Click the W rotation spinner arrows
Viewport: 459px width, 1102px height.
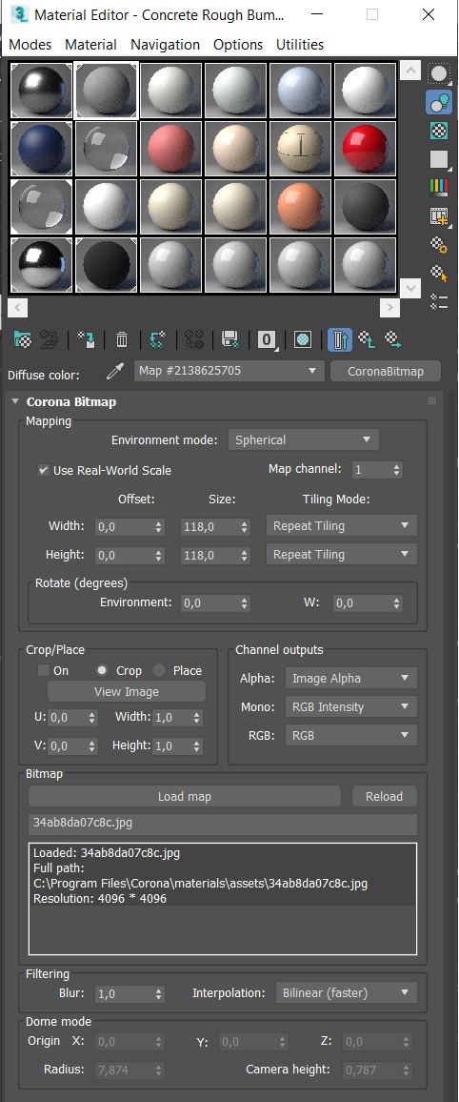pos(397,603)
